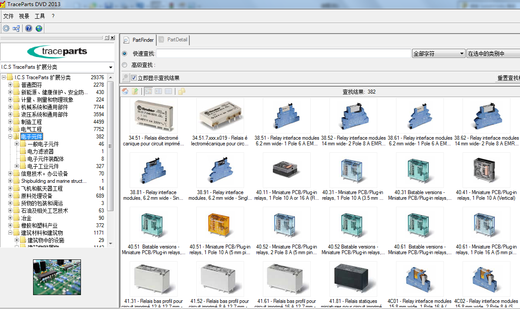Image resolution: width=520 pixels, height=309 pixels.
Task: Open the 全部字符 dropdown
Action: pyautogui.click(x=463, y=53)
